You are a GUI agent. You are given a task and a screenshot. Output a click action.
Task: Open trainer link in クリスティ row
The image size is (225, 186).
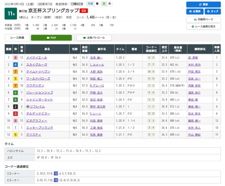pos(194,135)
